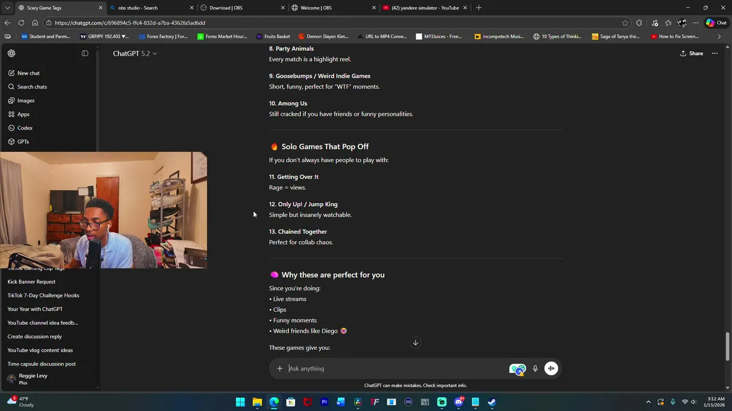Image resolution: width=732 pixels, height=411 pixels.
Task: Close the Scary Game Tags tab
Action: [101, 7]
